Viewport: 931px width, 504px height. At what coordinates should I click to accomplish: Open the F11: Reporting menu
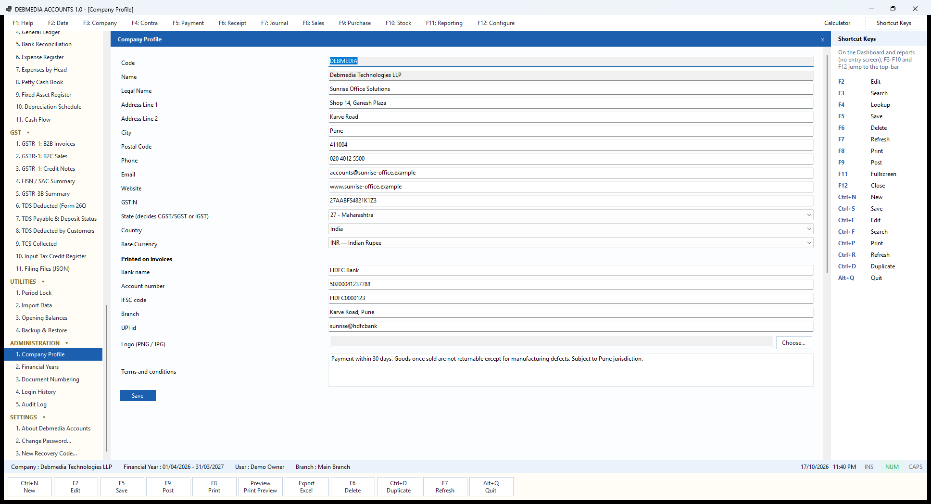tap(444, 23)
